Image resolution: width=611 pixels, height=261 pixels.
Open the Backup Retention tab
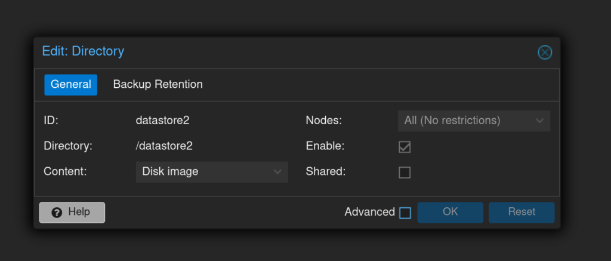[x=158, y=85]
